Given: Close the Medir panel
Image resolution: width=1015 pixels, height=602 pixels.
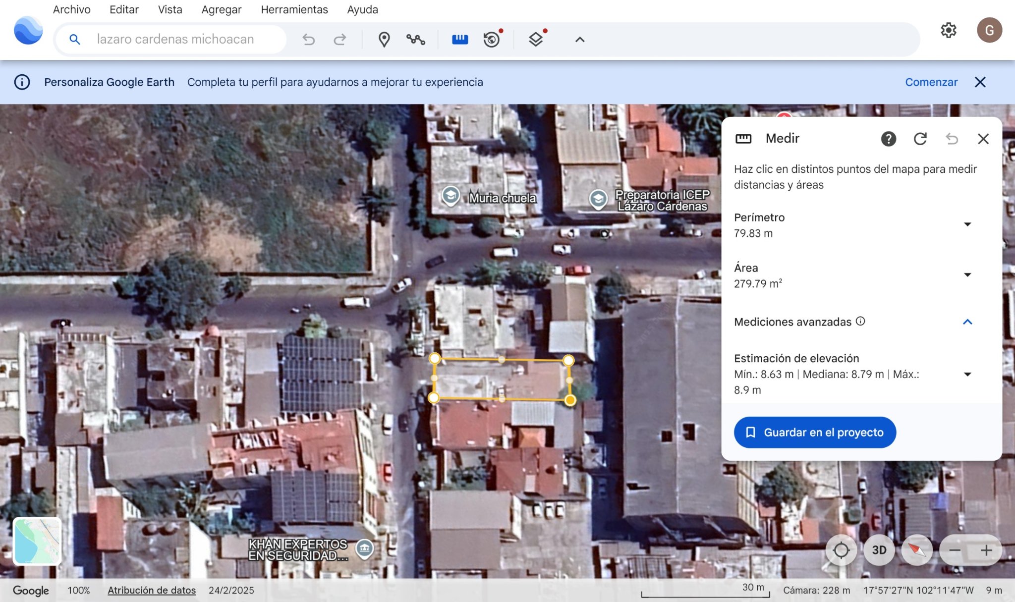Looking at the screenshot, I should coord(983,139).
